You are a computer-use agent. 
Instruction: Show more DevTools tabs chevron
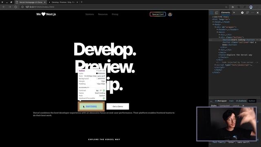tap(234, 13)
